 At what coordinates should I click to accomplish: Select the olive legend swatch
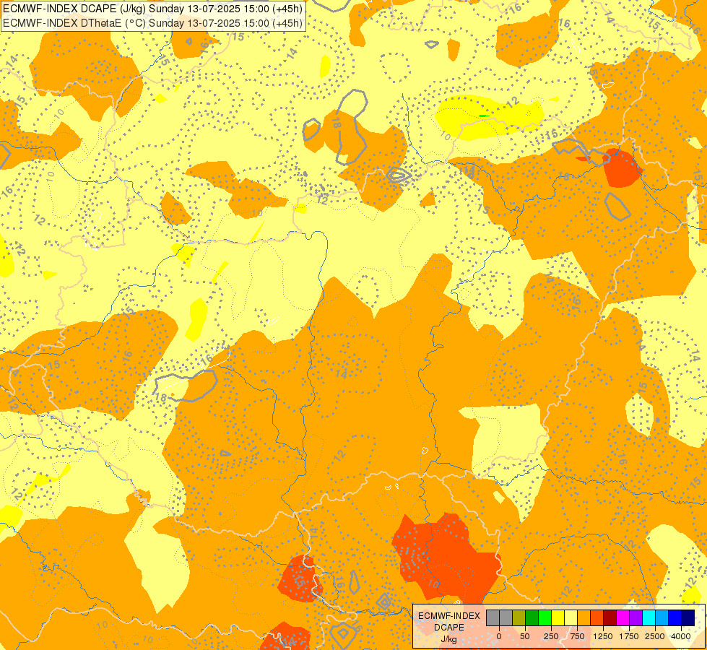tap(519, 618)
